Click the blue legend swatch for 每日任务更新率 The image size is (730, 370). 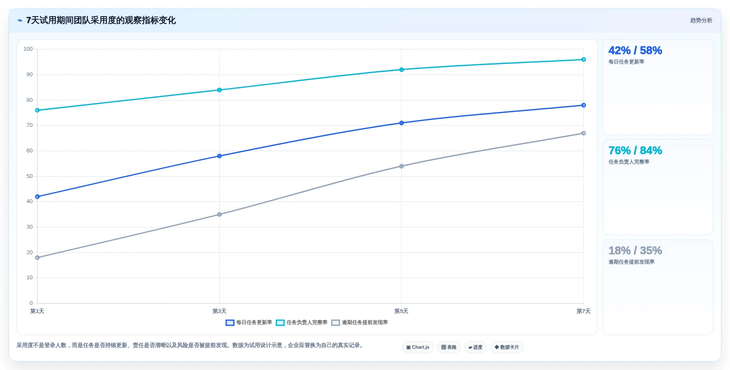click(230, 323)
